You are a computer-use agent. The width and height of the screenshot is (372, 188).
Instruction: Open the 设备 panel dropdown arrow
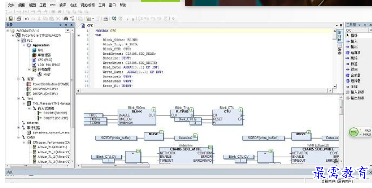click(x=60, y=25)
